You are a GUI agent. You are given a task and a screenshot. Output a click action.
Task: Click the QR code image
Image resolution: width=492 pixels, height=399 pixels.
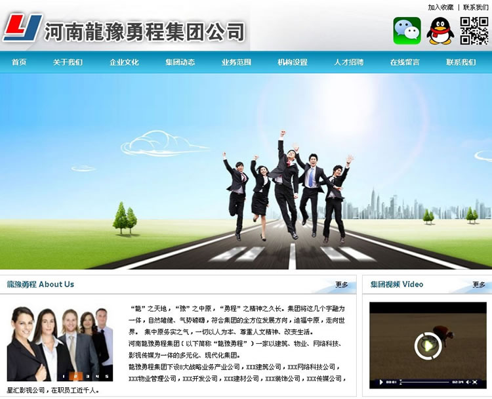click(474, 31)
